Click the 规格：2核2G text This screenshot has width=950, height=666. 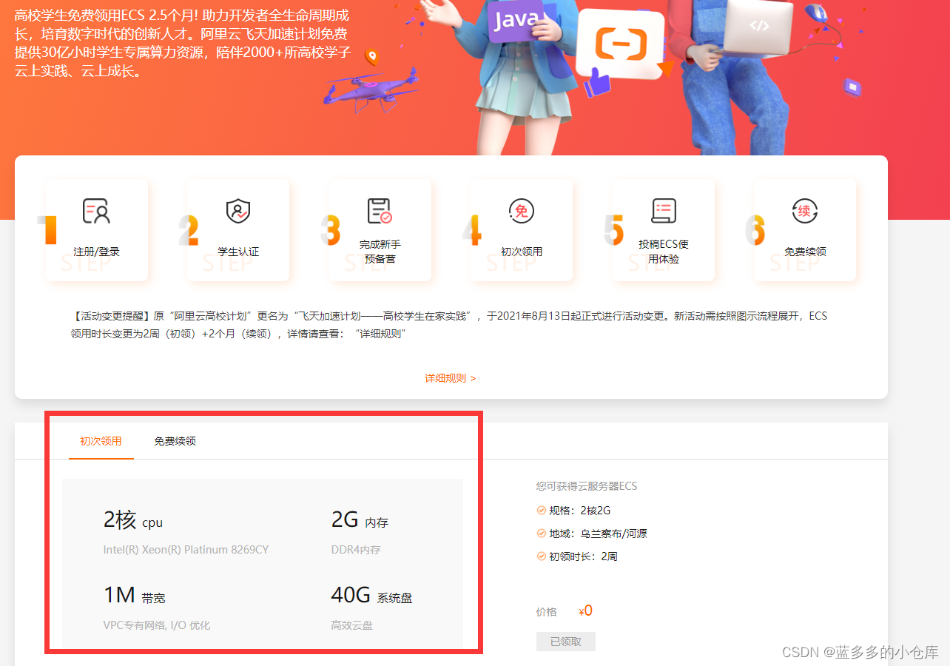(x=579, y=510)
